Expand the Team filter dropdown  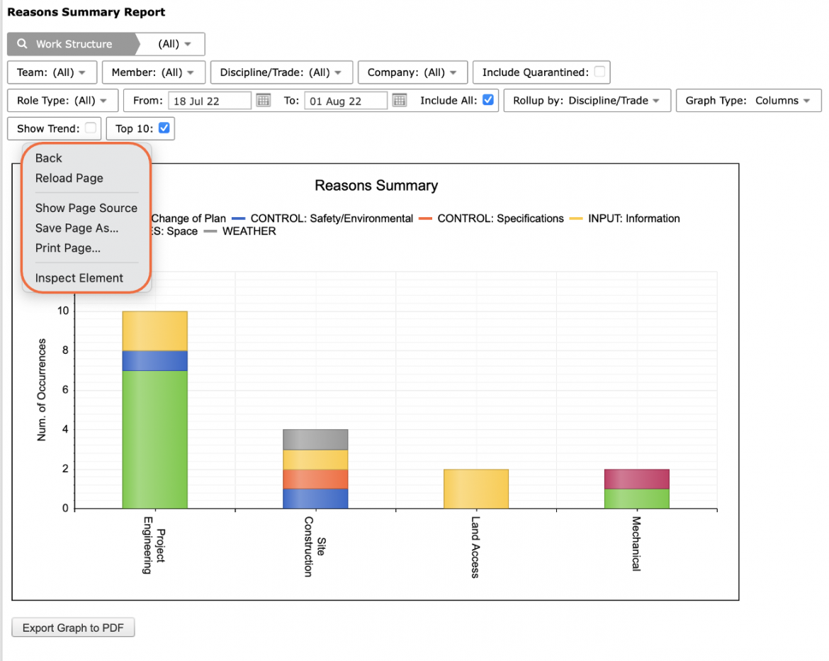pos(52,72)
